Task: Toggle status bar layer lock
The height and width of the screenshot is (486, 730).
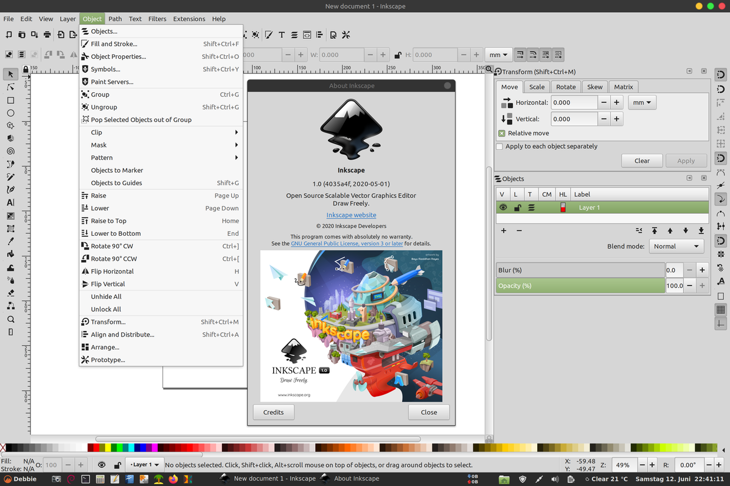Action: coord(117,465)
